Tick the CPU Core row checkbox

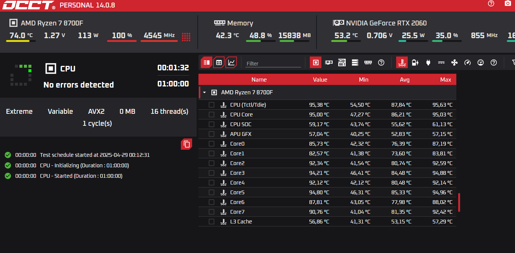click(212, 115)
